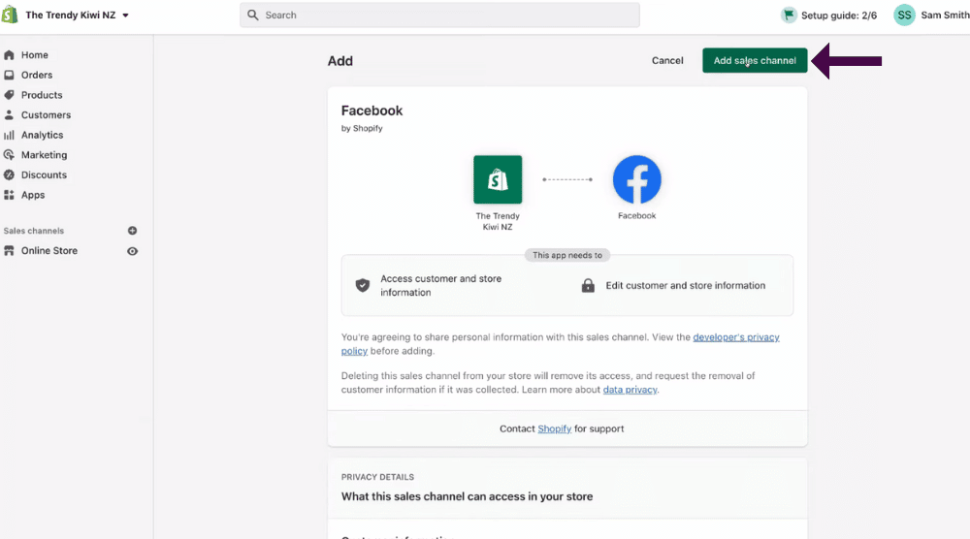Viewport: 970px width, 539px height.
Task: Open Analytics section
Action: 42,135
